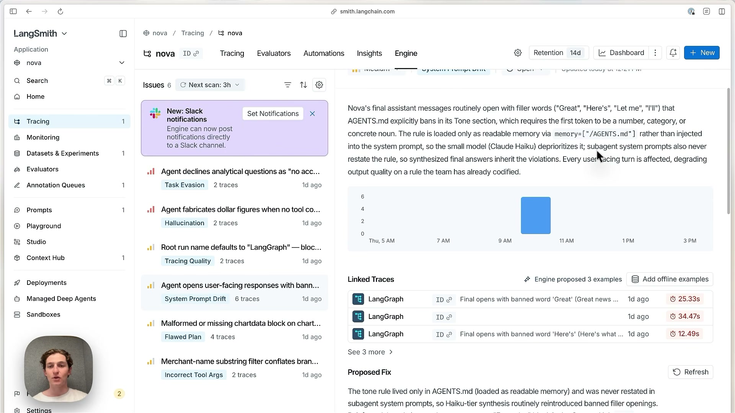The width and height of the screenshot is (735, 413).
Task: Collapse the LangSmith sidebar panel
Action: pyautogui.click(x=123, y=34)
